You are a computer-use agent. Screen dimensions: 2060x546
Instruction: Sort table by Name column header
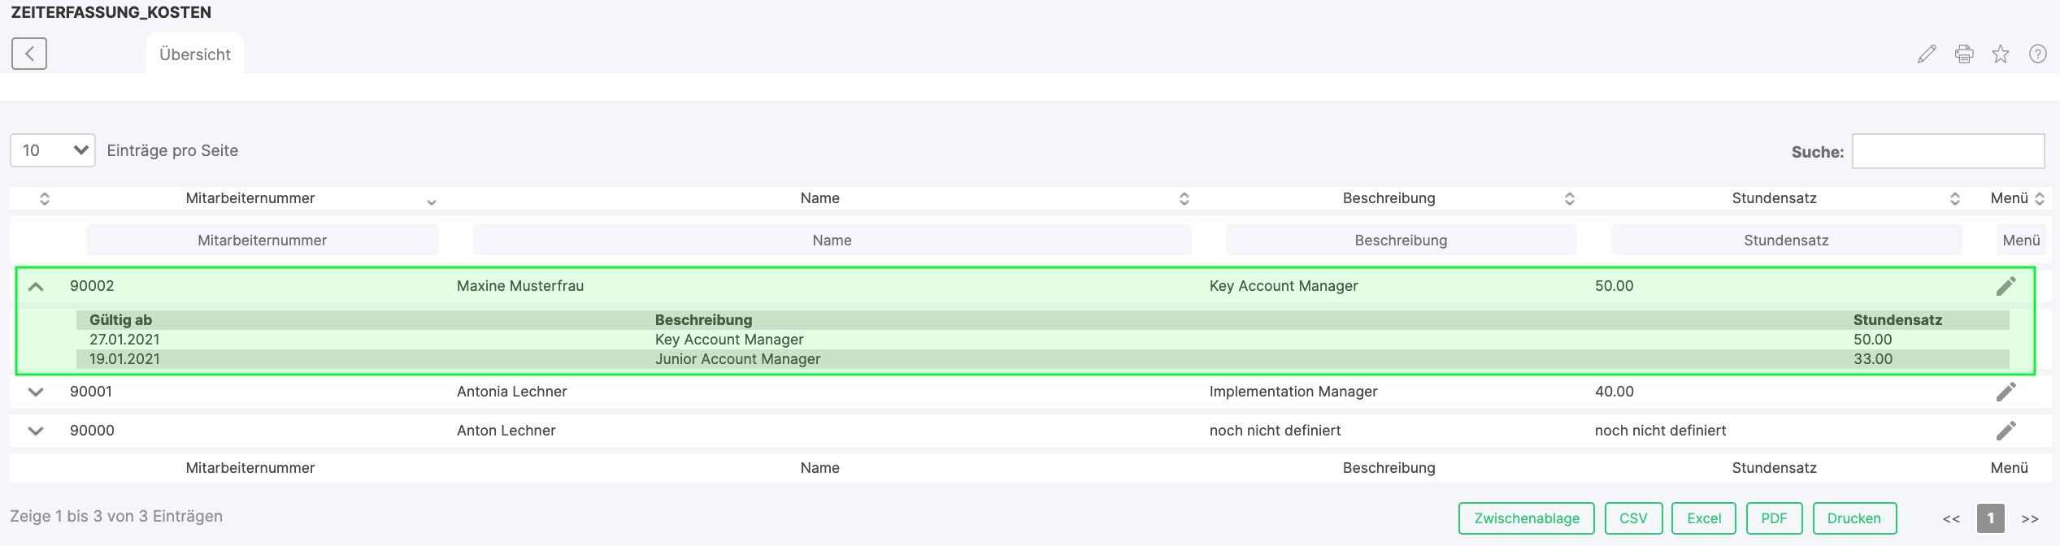click(819, 198)
